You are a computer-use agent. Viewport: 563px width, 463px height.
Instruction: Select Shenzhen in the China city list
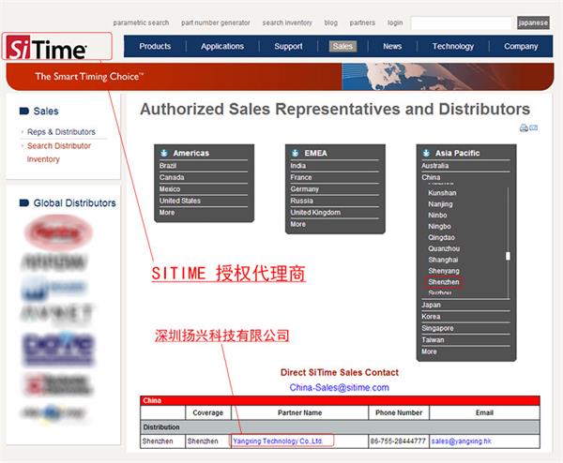(443, 281)
